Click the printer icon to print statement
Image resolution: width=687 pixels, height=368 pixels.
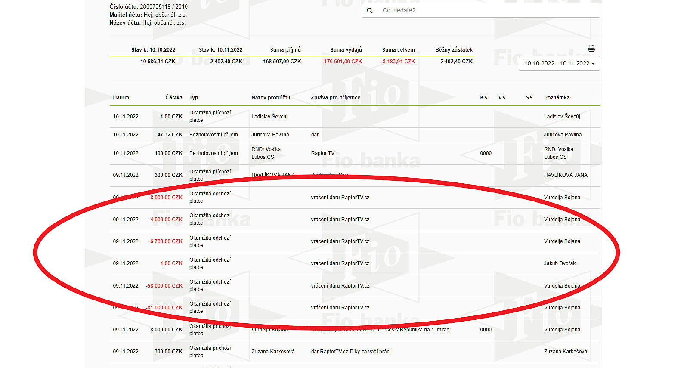point(591,48)
